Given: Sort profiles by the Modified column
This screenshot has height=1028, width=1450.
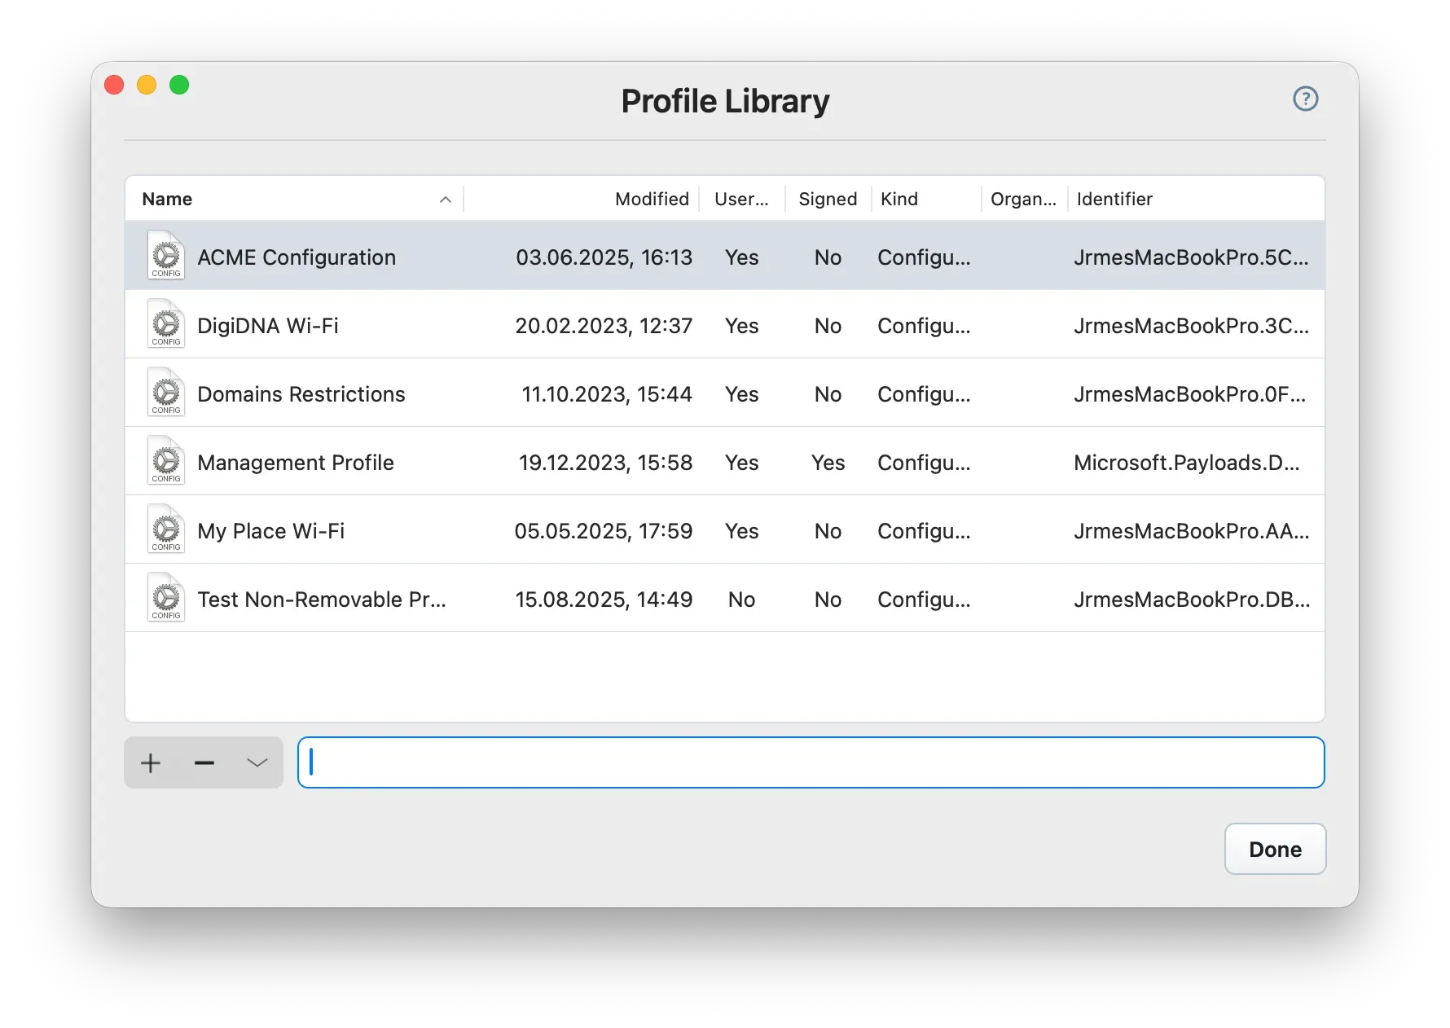Looking at the screenshot, I should click(651, 199).
